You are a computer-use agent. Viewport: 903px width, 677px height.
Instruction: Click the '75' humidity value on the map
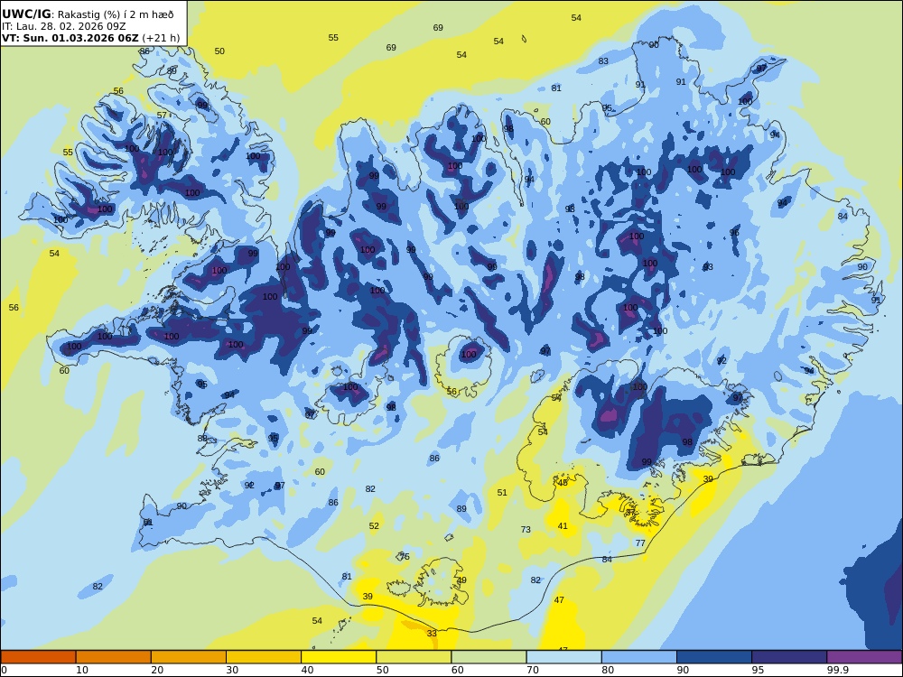coord(405,557)
